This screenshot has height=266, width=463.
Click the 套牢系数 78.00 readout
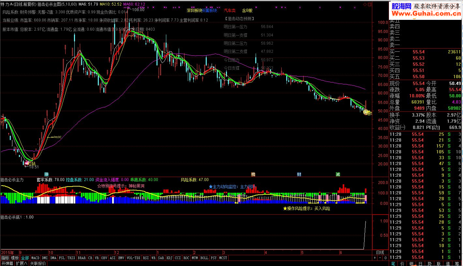[51, 180]
